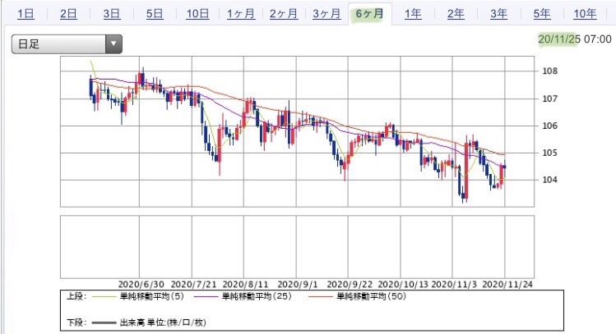
Task: Select the 1日 time range tab
Action: tap(26, 14)
